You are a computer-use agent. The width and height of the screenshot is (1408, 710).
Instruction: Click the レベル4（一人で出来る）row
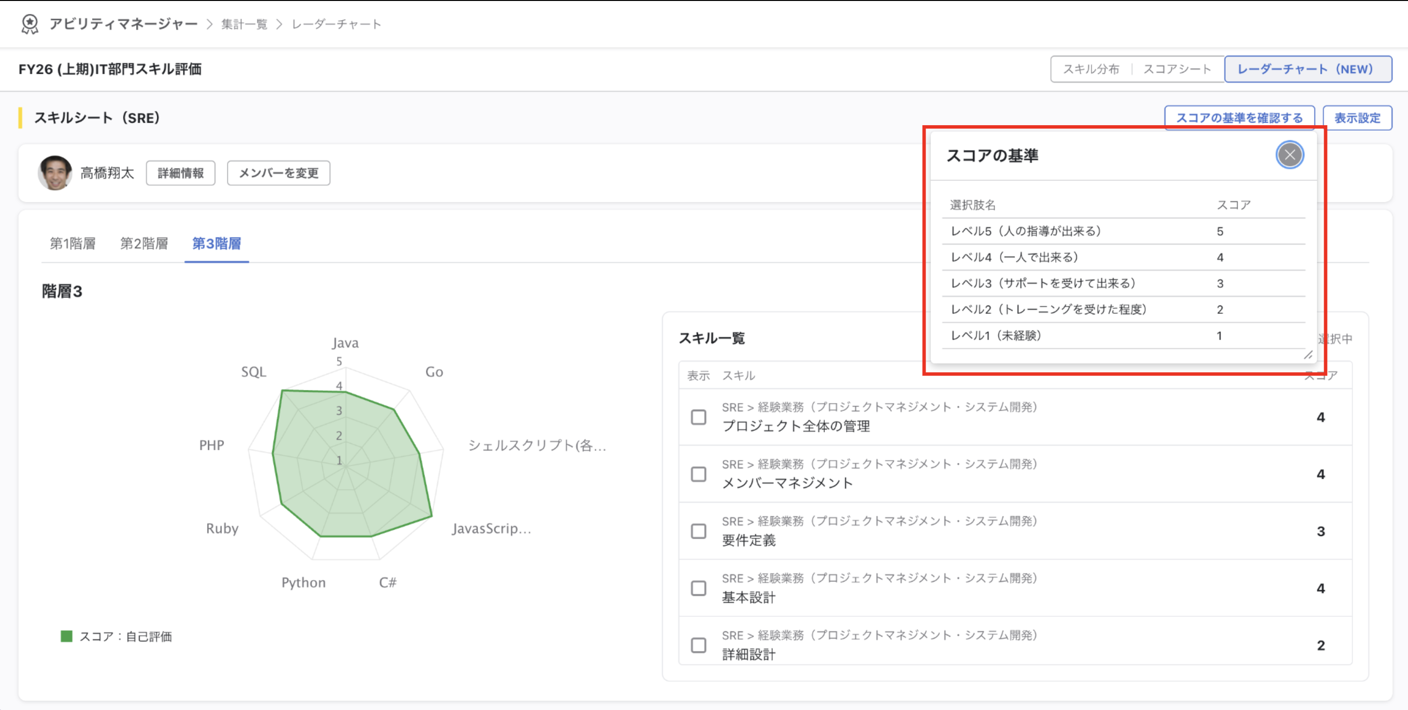point(1124,257)
